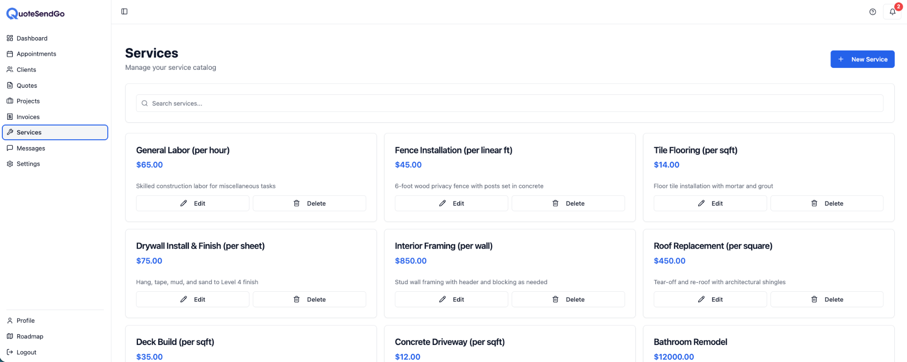Click the help question mark icon
This screenshot has width=907, height=362.
coord(873,12)
